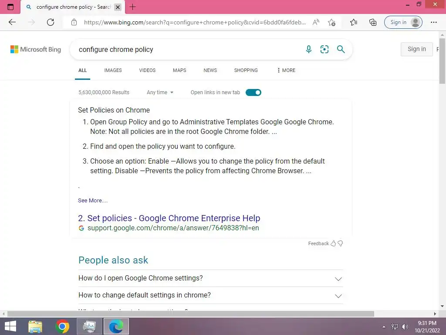
Task: Click the See More link
Action: point(93,201)
